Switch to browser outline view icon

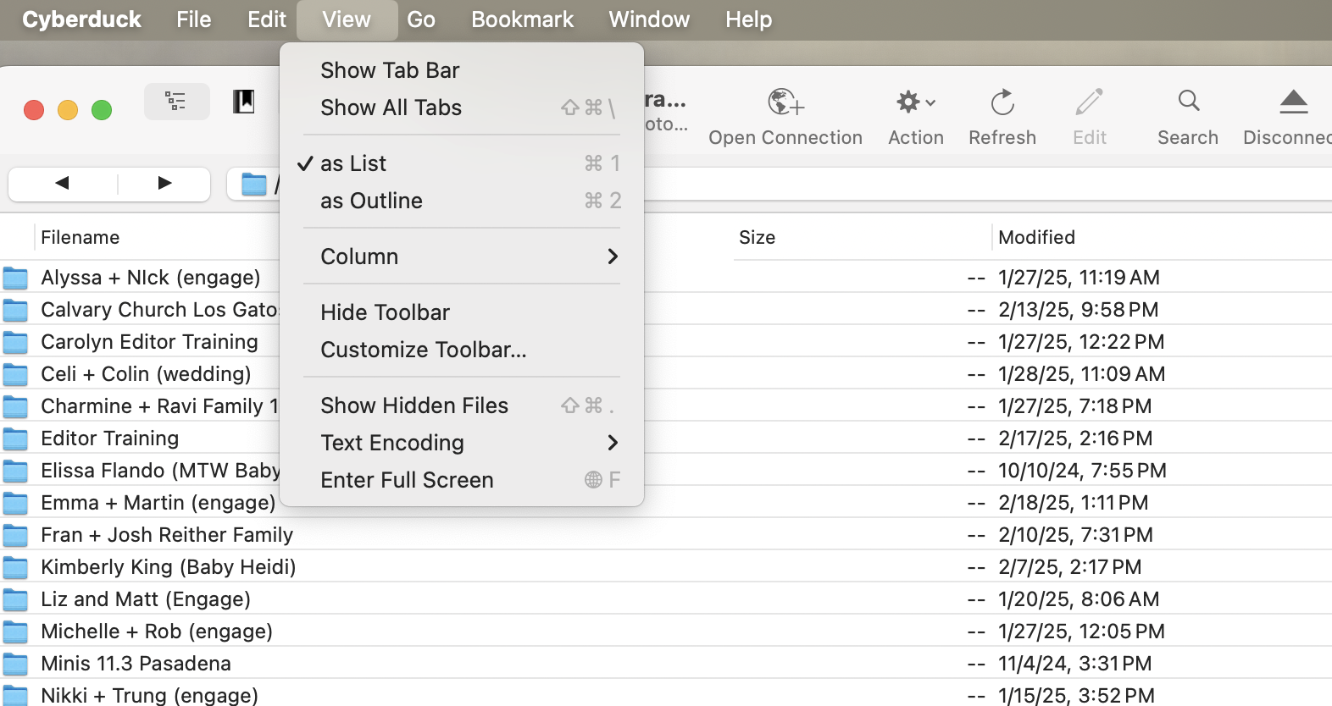click(176, 102)
